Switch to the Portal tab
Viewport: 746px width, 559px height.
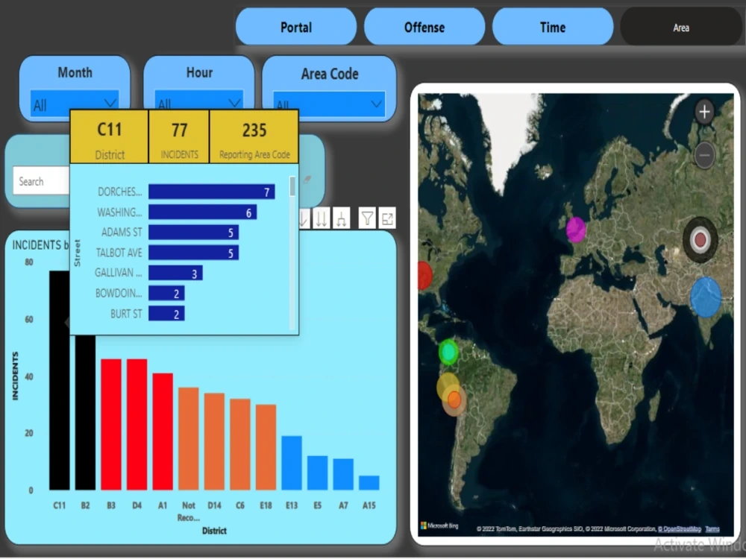click(295, 27)
